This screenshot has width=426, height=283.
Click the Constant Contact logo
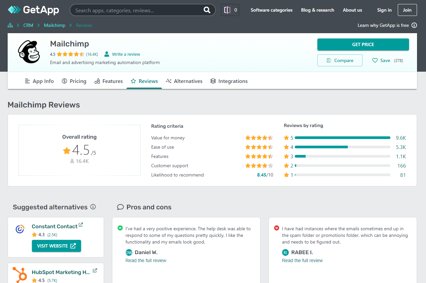pyautogui.click(x=20, y=229)
